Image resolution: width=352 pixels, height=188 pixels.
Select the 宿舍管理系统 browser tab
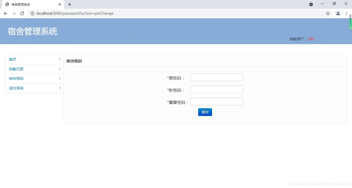click(33, 5)
